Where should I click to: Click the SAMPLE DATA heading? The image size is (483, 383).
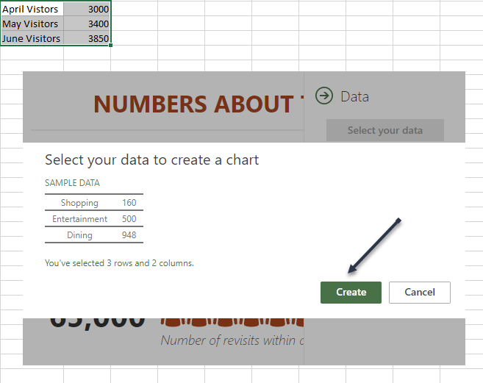pos(72,183)
